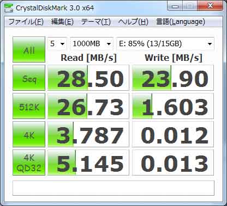Image resolution: width=227 pixels, height=206 pixels.
Task: Start the Seq sequential test
Action: pos(29,78)
